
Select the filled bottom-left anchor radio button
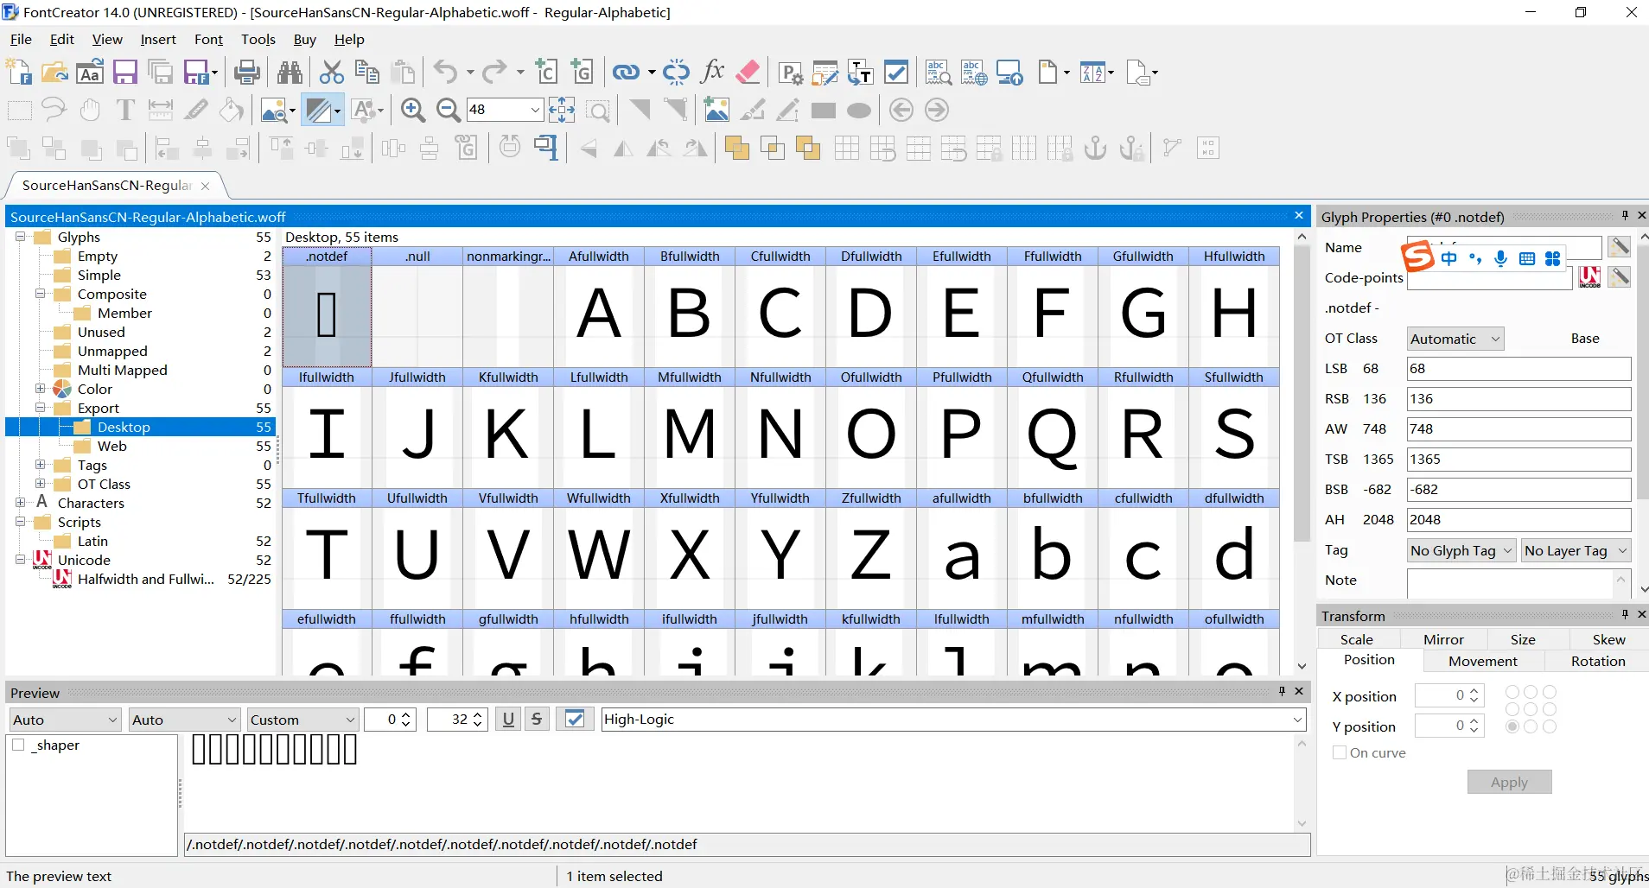pyautogui.click(x=1512, y=726)
